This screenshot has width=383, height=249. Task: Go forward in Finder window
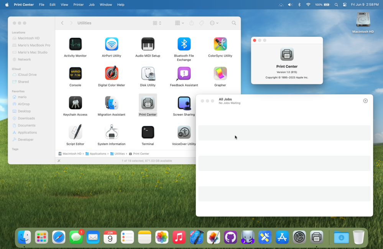point(71,23)
